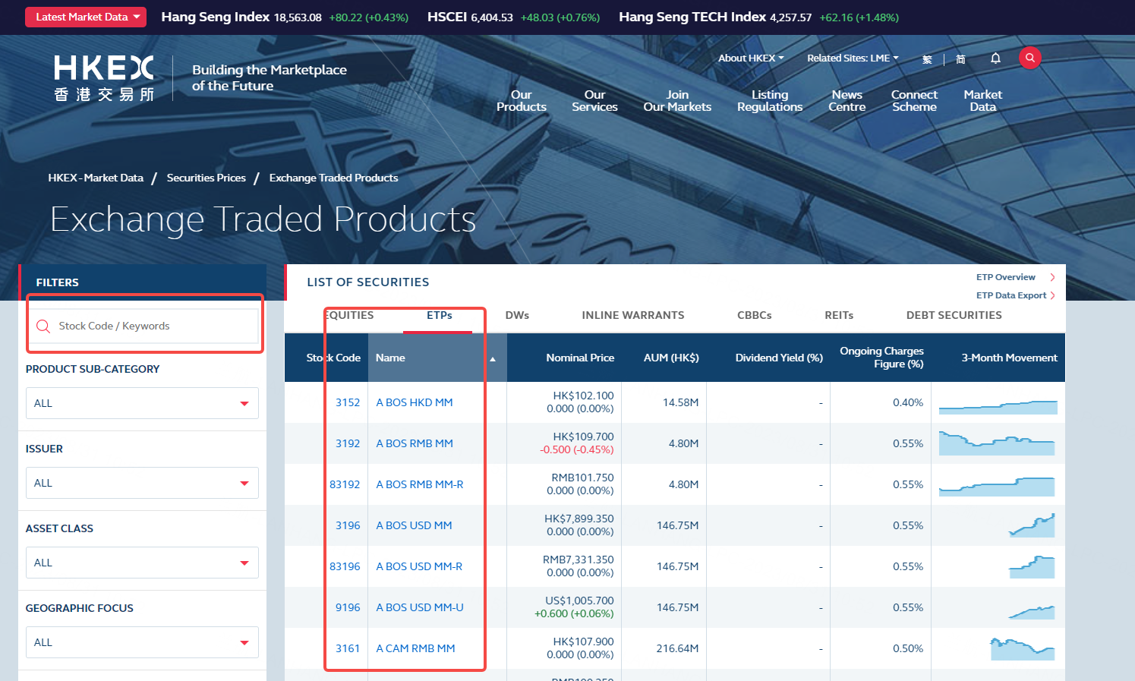
Task: Click the Stock Code / Keywords search field
Action: point(152,326)
